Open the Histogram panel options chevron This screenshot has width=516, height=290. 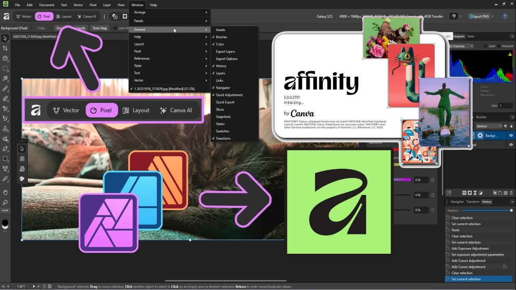pos(512,36)
